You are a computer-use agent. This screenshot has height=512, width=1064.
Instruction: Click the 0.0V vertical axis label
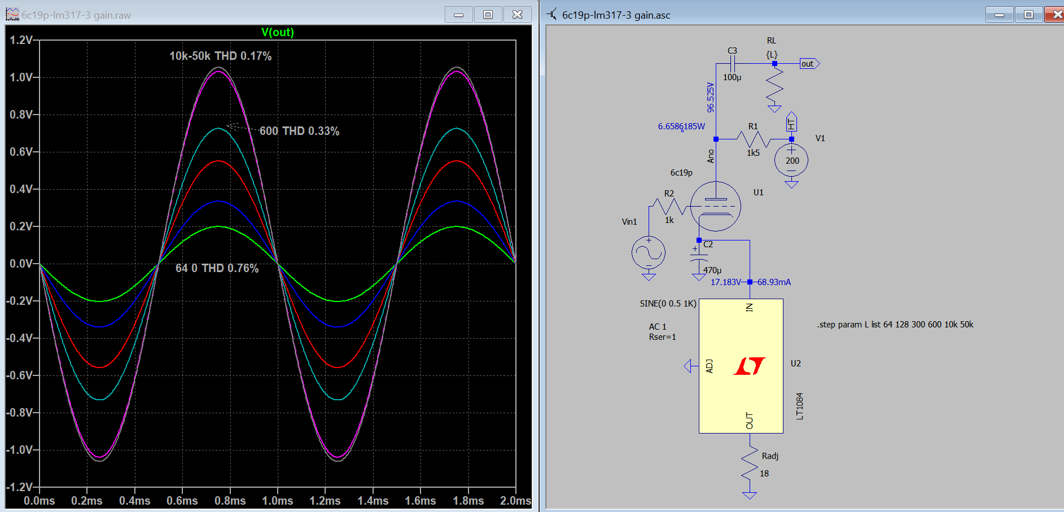tap(21, 264)
